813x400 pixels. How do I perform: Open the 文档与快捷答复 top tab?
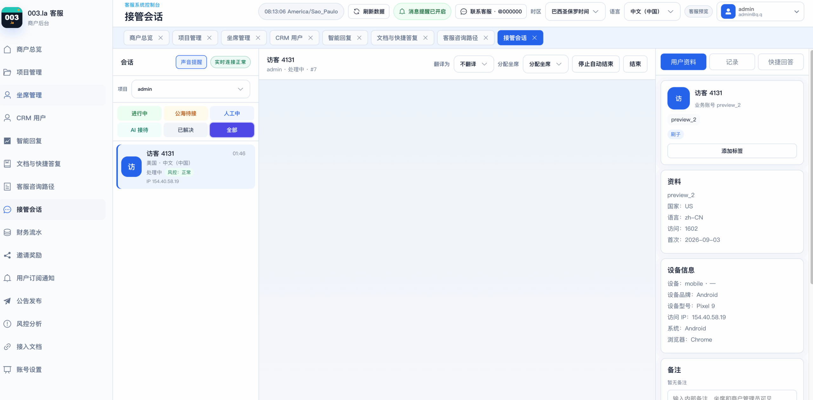point(402,38)
